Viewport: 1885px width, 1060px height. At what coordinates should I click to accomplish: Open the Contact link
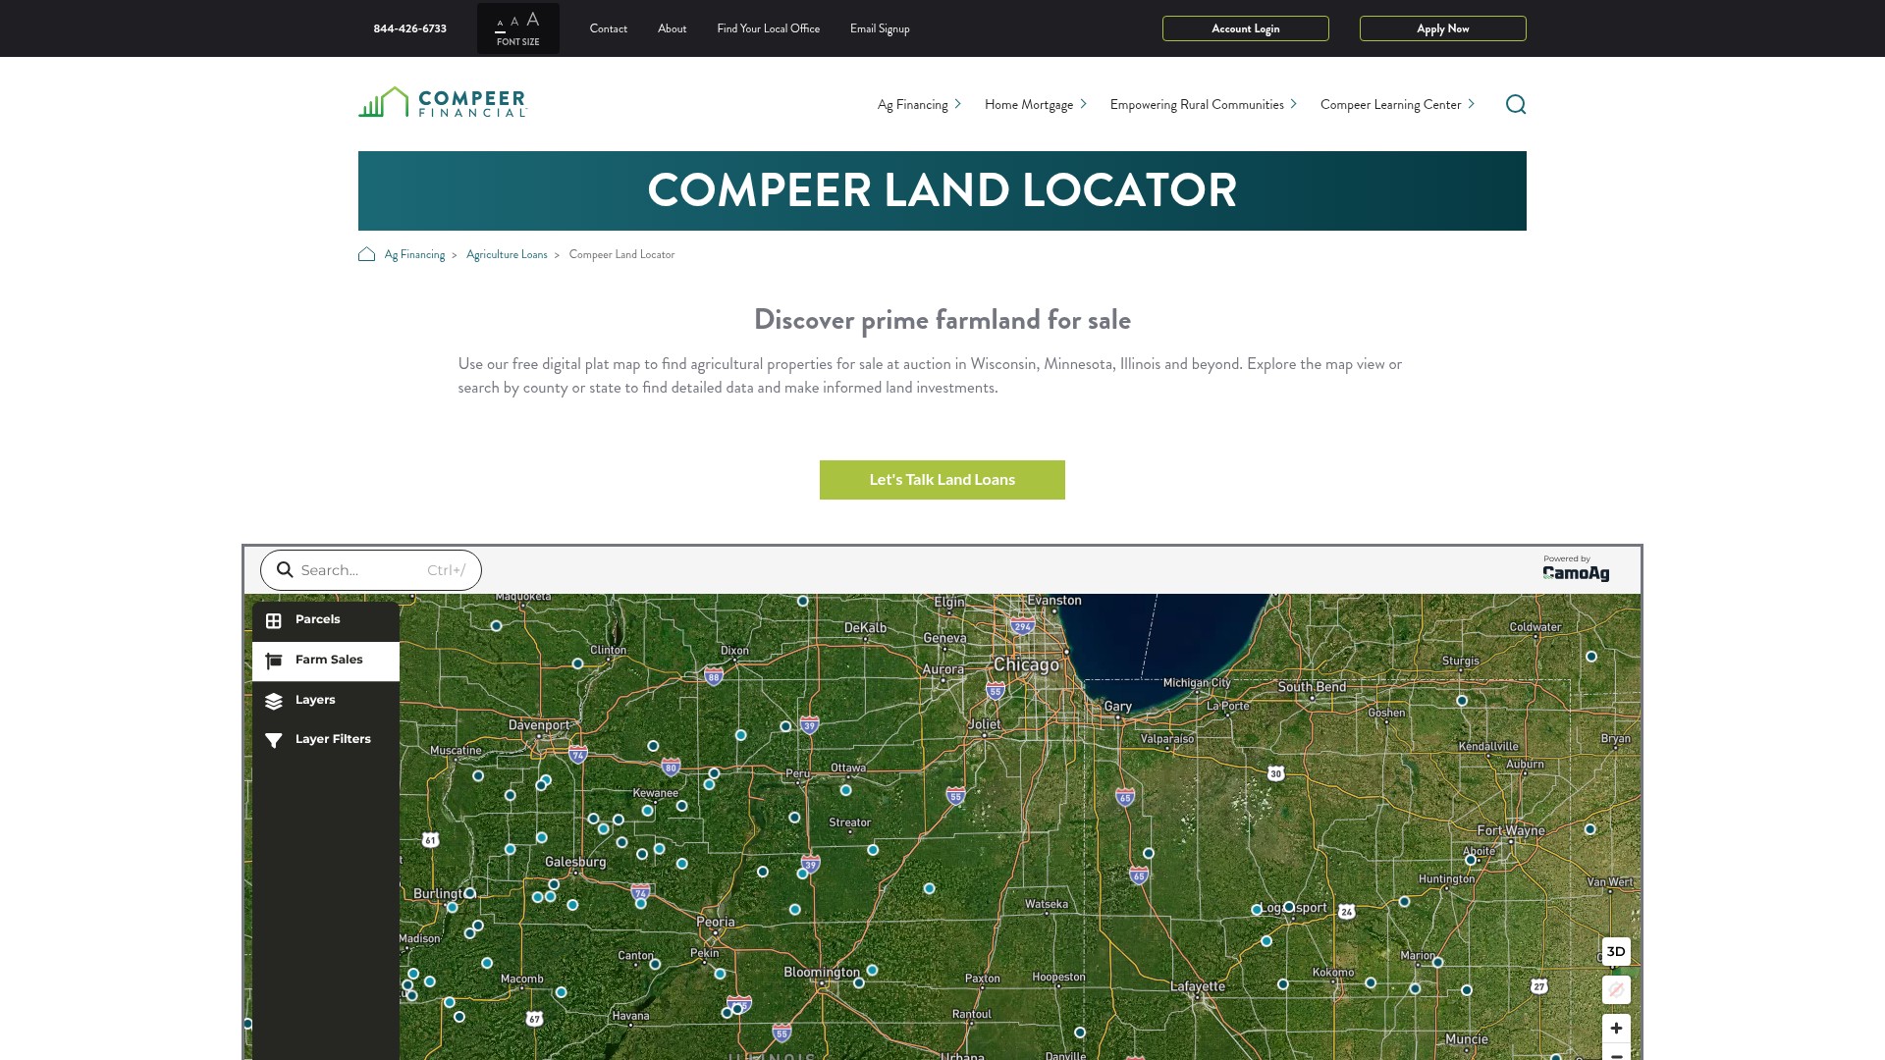click(608, 28)
